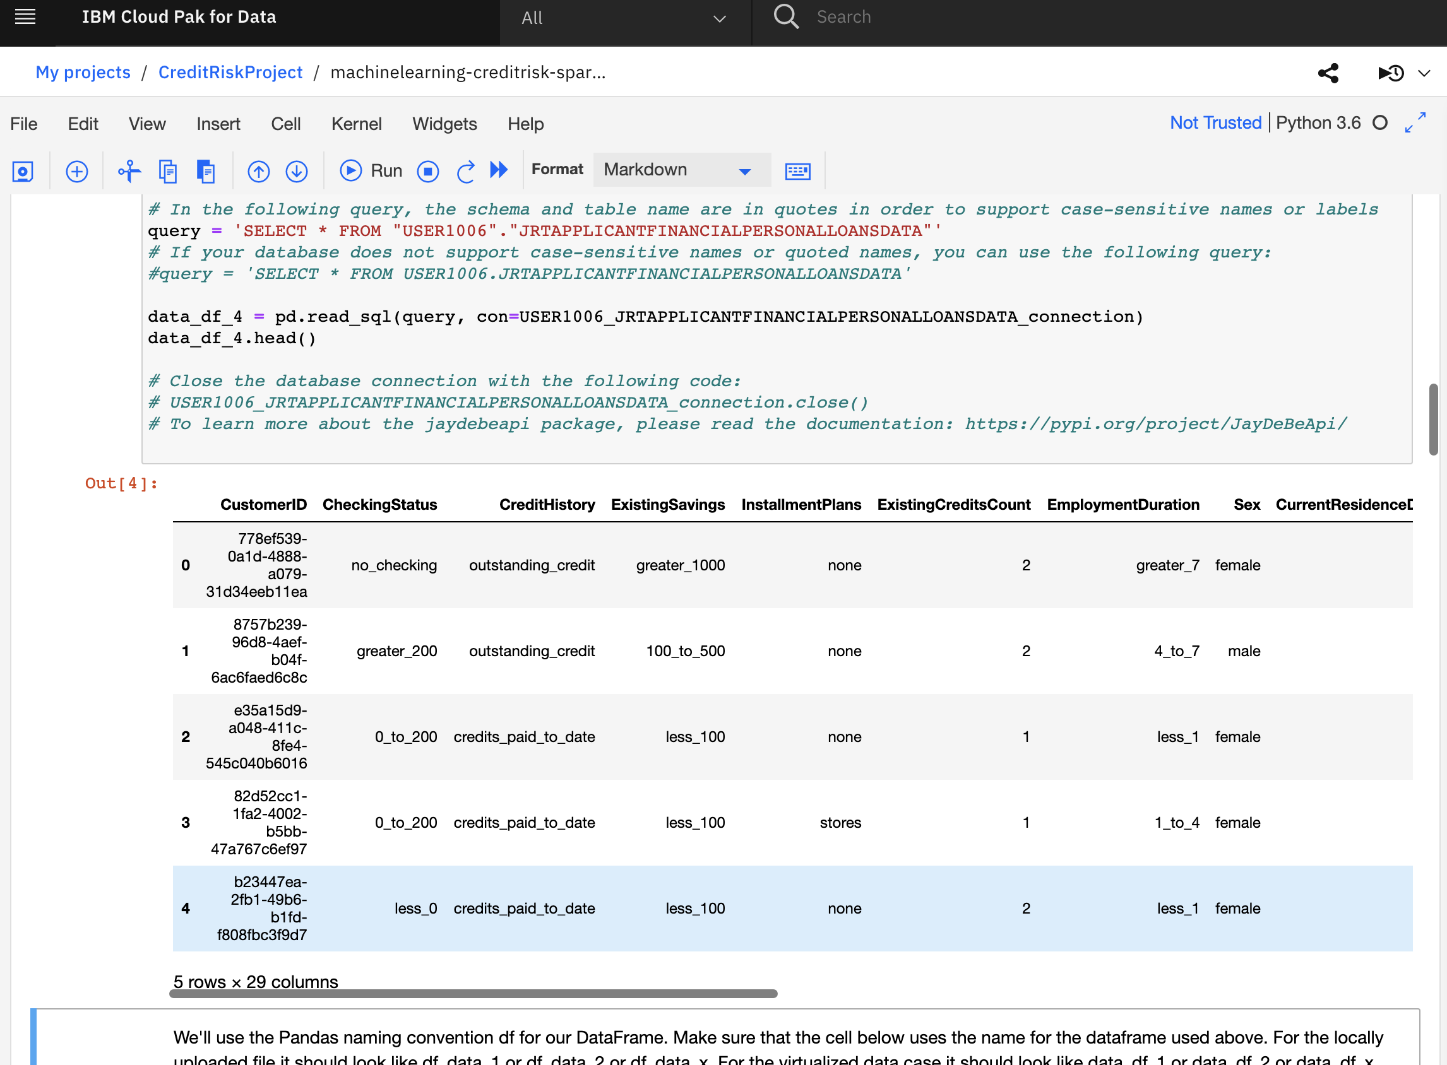Click the cut selected cells icon
1447x1065 pixels.
(128, 170)
